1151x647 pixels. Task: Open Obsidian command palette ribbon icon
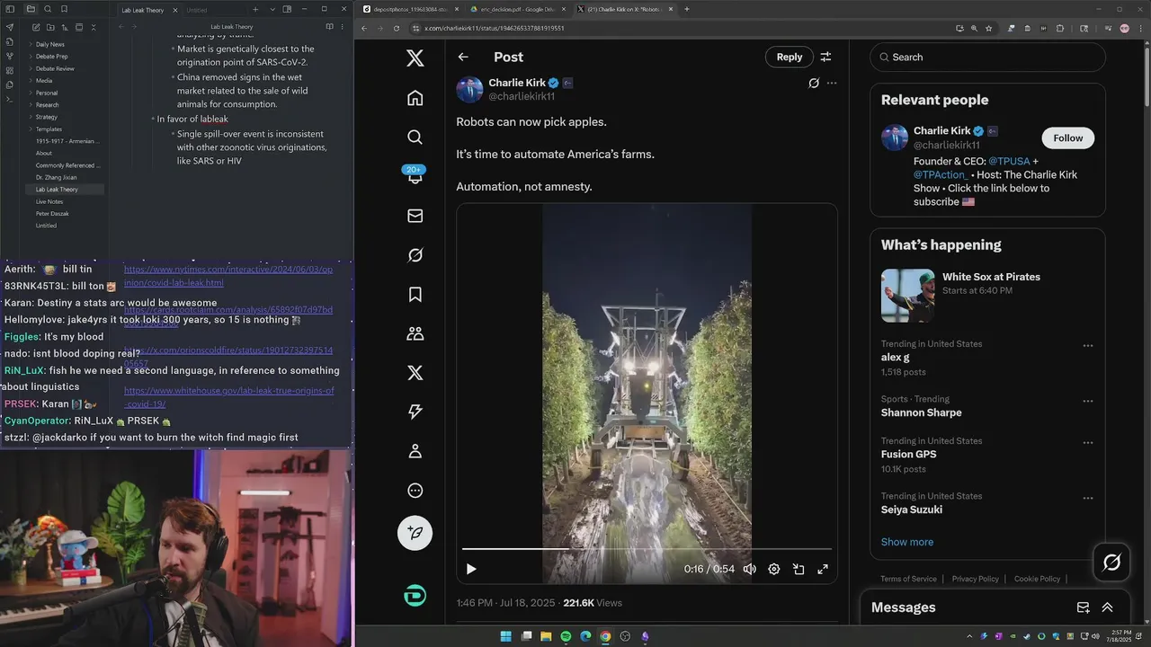click(x=9, y=99)
